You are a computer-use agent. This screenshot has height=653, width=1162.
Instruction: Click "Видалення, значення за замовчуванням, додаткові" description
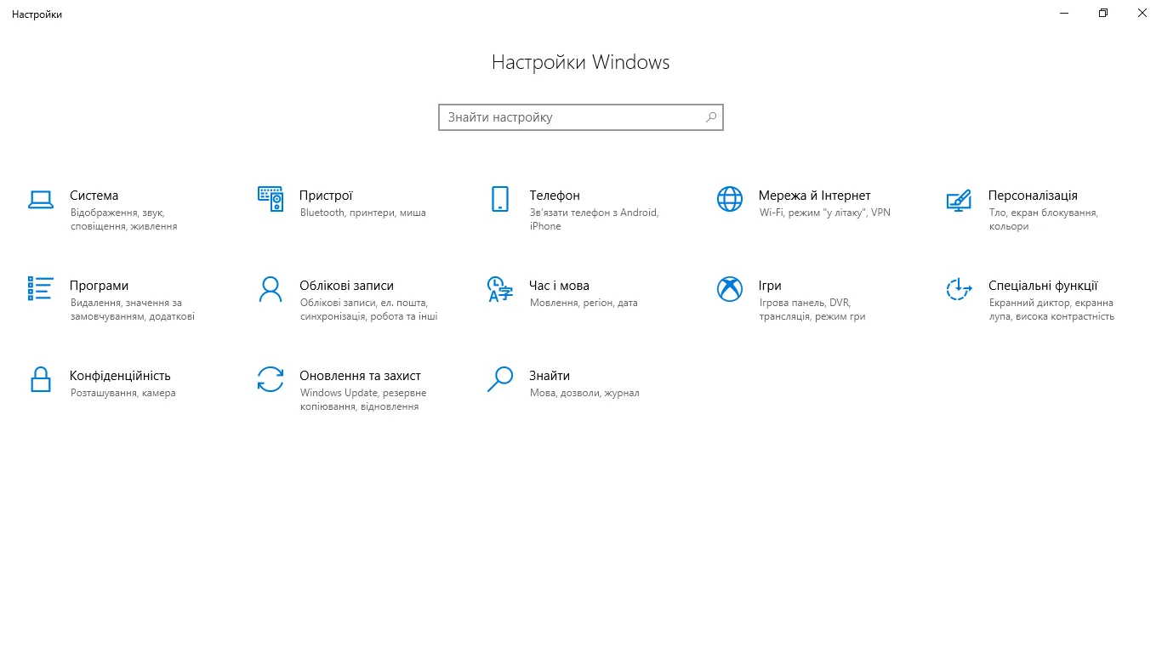(x=133, y=309)
